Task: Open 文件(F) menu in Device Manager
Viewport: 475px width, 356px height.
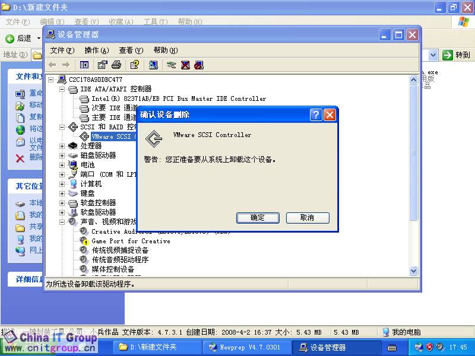Action: pyautogui.click(x=62, y=50)
